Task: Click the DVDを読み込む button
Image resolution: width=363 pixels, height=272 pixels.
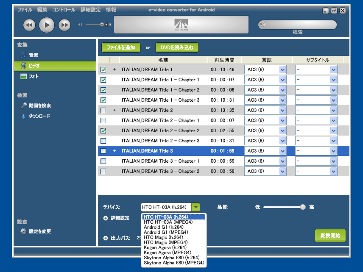Action: click(177, 47)
